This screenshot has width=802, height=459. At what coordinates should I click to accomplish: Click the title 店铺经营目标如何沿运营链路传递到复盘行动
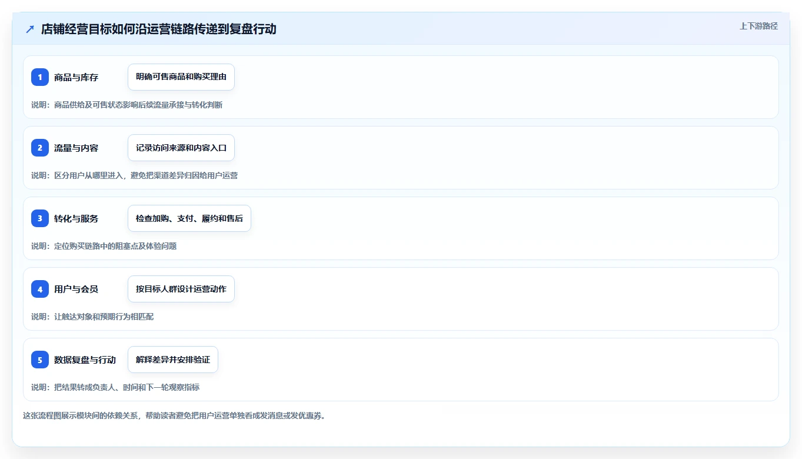[x=159, y=29]
